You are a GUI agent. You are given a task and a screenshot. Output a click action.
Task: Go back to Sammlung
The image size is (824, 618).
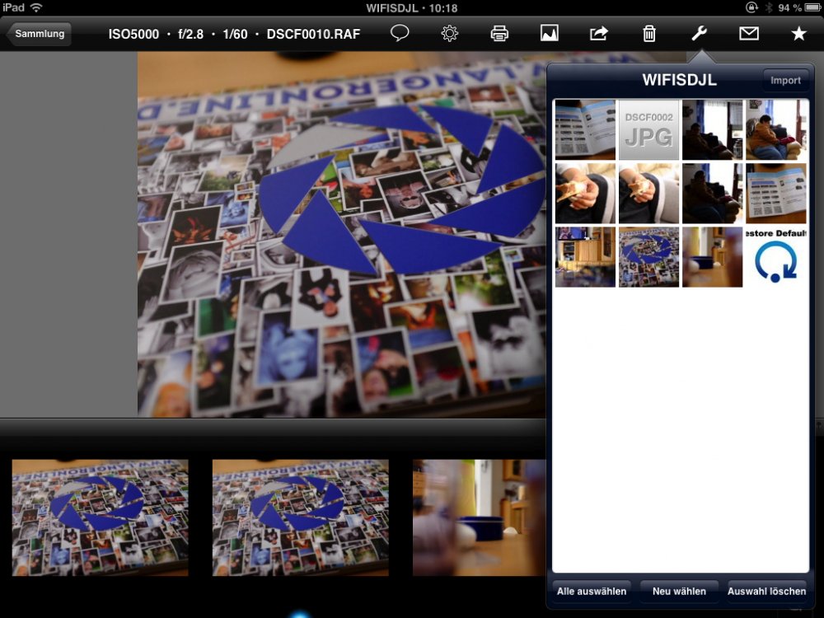tap(39, 34)
